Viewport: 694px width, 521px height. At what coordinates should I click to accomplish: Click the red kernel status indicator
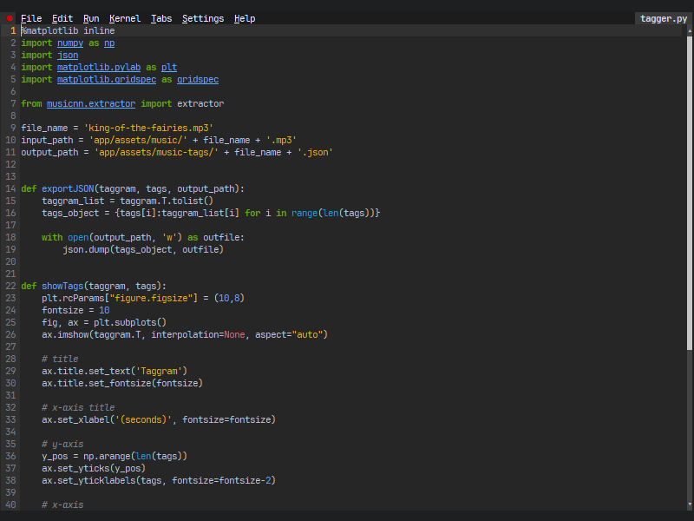tap(10, 18)
